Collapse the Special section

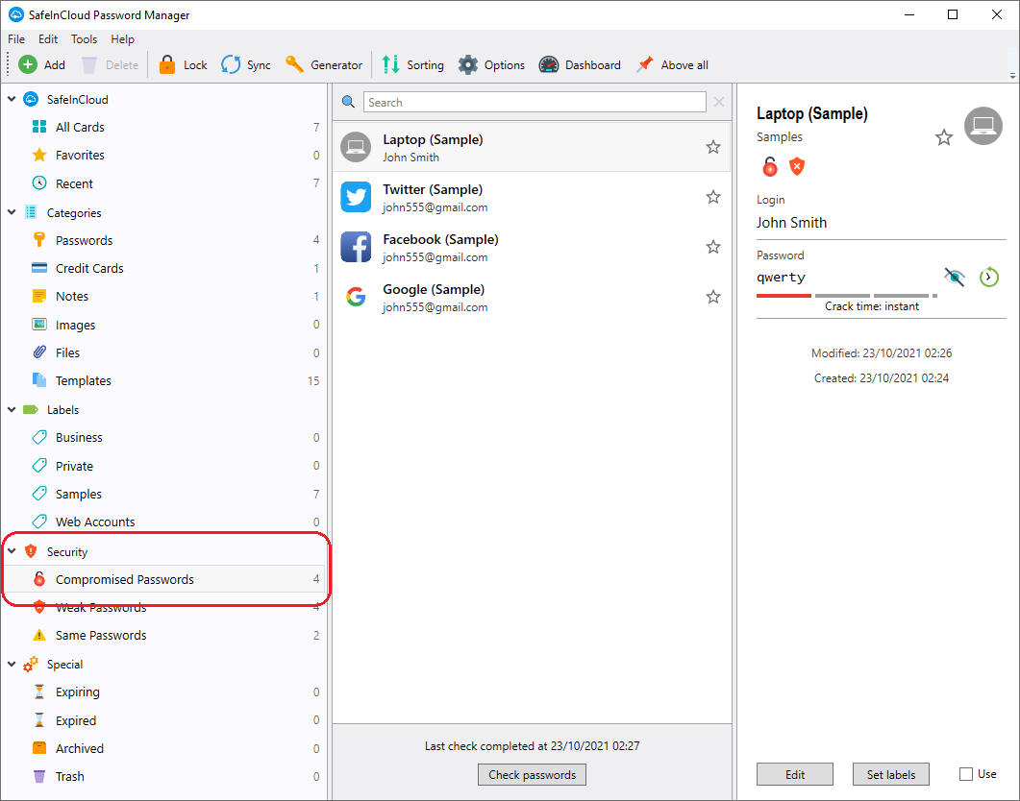click(12, 664)
